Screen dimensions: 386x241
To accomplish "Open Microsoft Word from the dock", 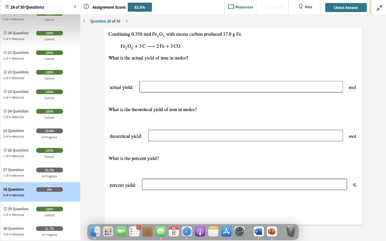I will (258, 232).
